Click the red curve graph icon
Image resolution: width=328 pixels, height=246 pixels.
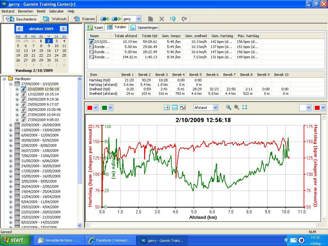click(183, 108)
